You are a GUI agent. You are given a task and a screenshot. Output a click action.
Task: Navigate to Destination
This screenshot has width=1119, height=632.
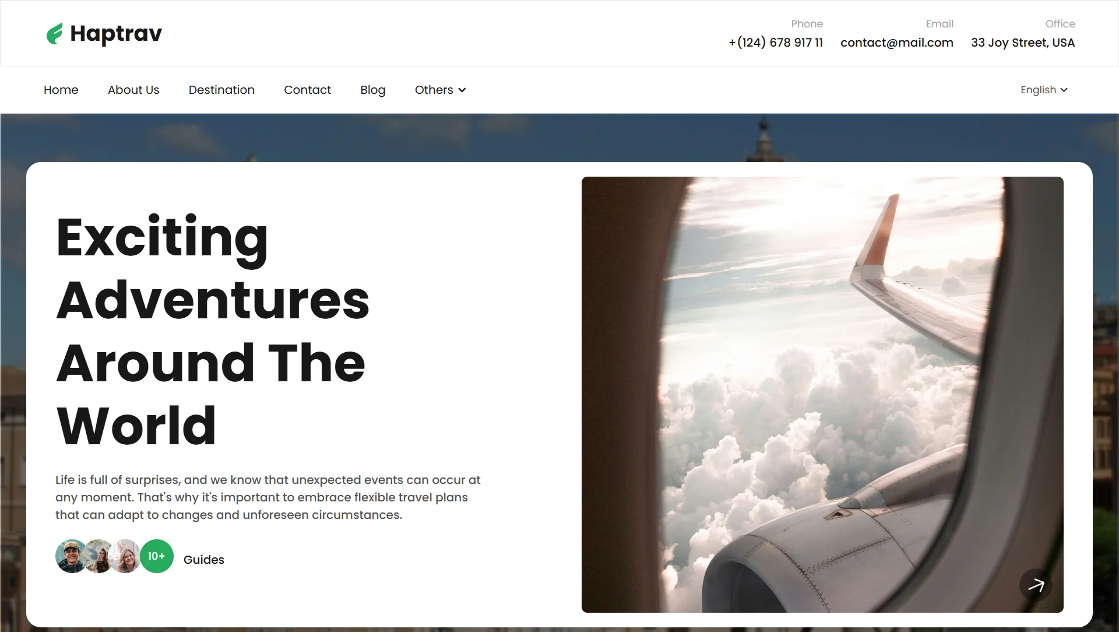click(221, 90)
